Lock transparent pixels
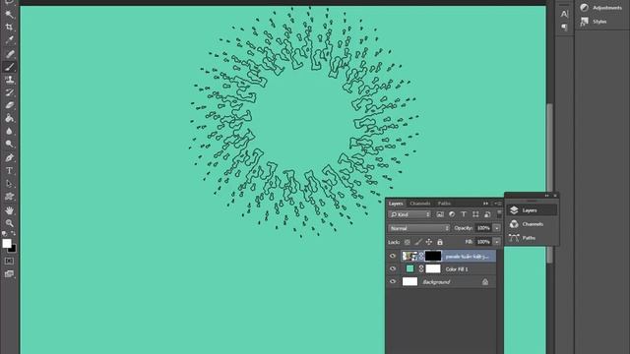Image resolution: width=630 pixels, height=354 pixels. [407, 242]
